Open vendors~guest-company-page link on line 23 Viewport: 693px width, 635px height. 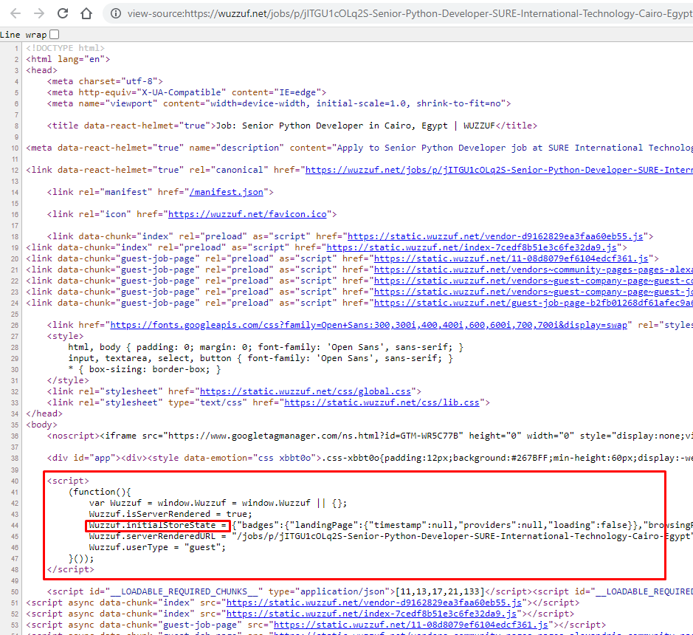click(533, 292)
